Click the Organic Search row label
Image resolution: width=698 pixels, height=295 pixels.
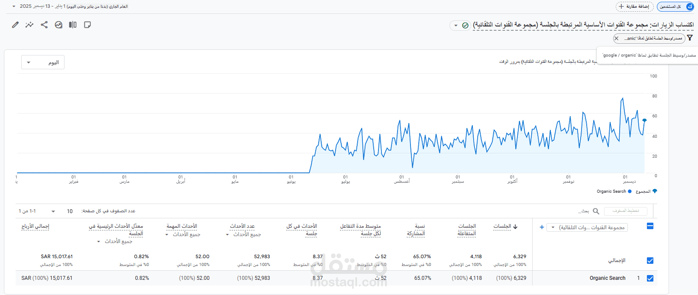click(607, 278)
